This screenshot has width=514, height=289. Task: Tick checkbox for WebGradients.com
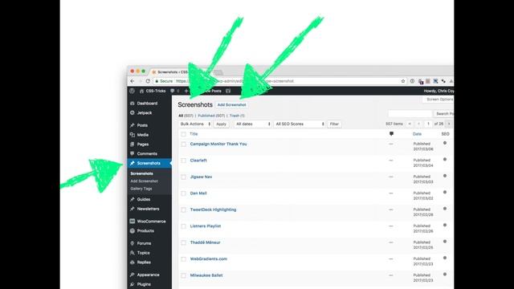click(x=184, y=258)
